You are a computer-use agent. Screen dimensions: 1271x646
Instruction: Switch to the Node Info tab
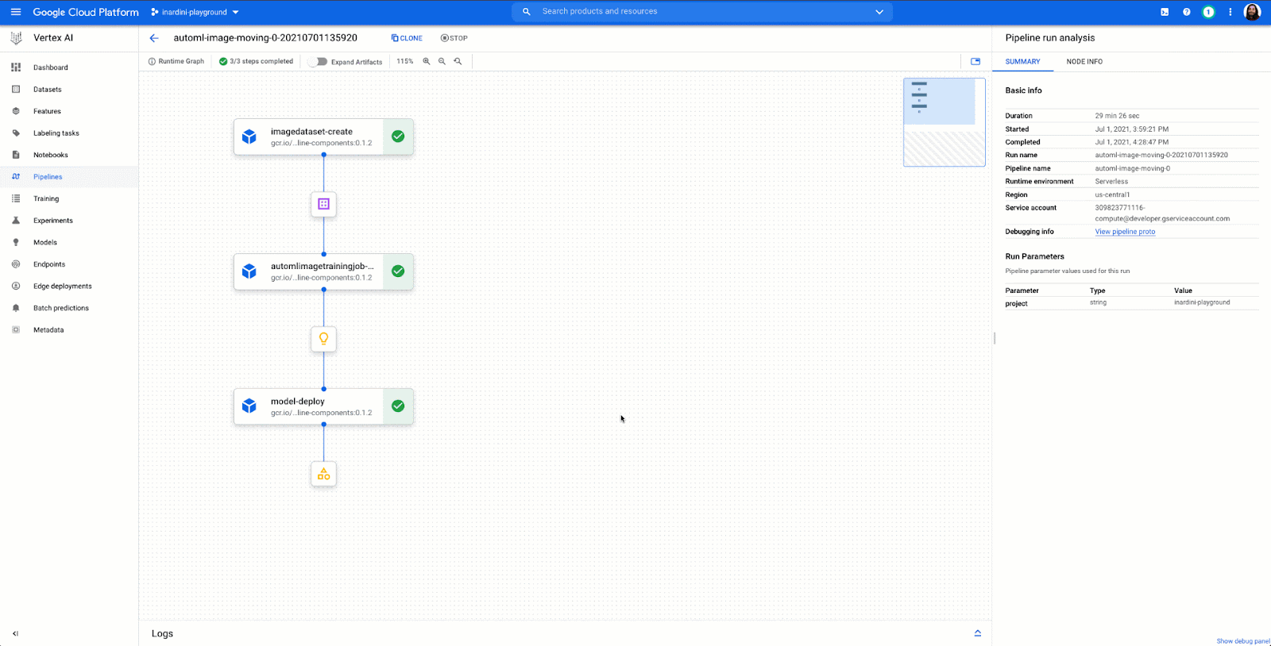point(1084,61)
